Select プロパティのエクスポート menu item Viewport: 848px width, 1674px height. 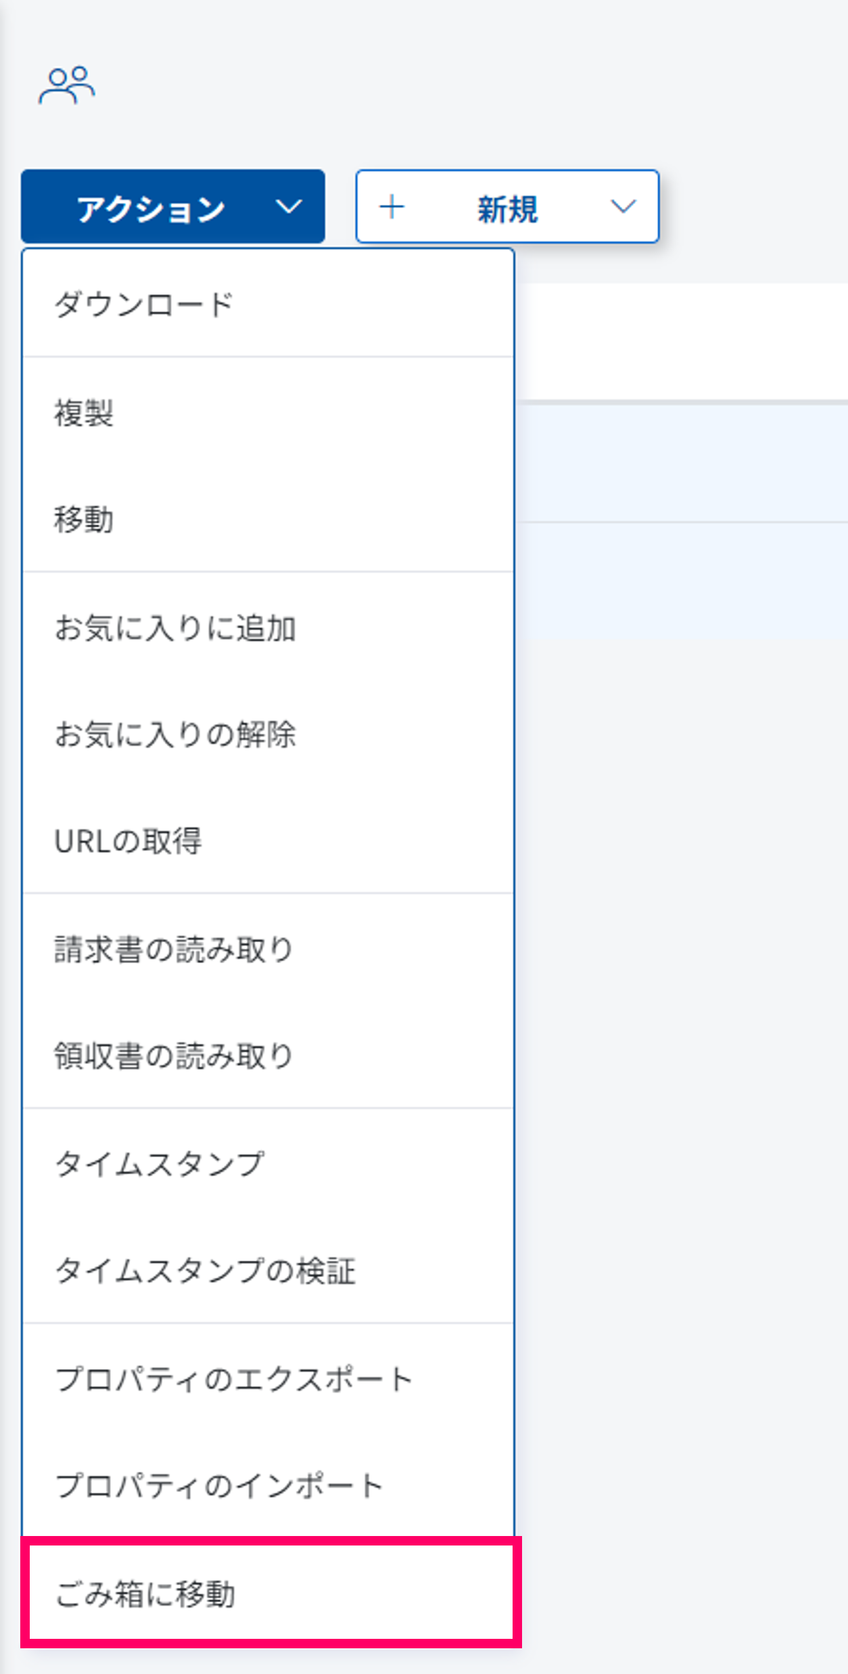coord(233,1379)
